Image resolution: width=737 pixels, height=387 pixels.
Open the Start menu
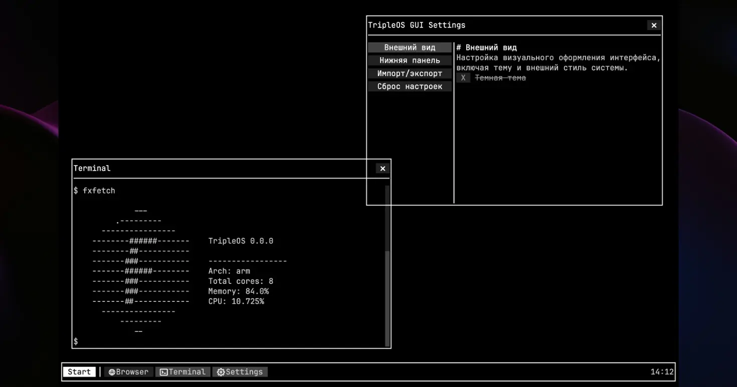(79, 371)
